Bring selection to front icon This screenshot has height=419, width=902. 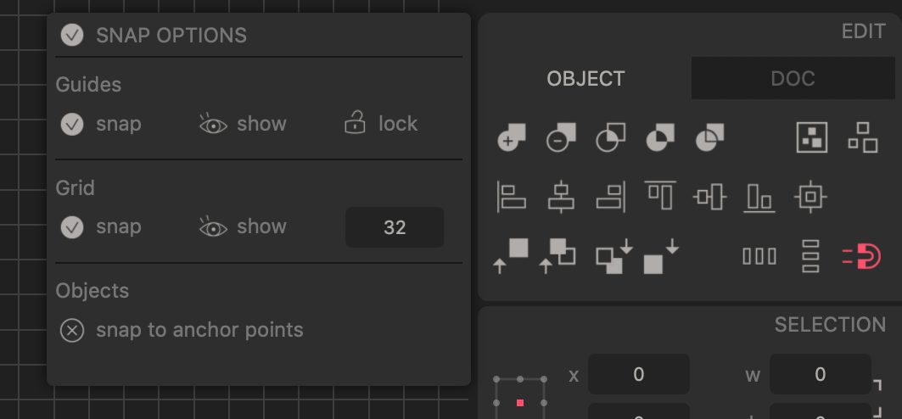(512, 255)
